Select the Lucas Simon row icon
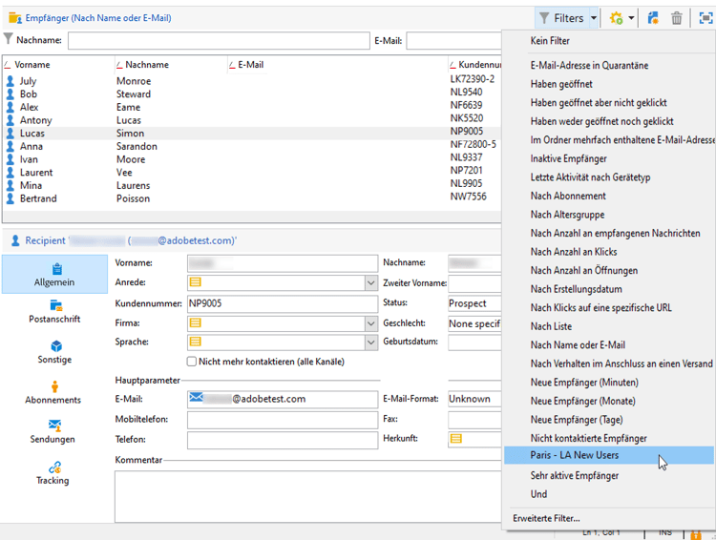Viewport: 716px width, 540px height. (x=11, y=134)
